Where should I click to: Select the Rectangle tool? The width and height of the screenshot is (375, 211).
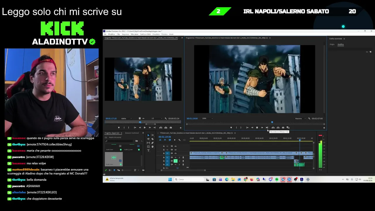click(x=148, y=147)
